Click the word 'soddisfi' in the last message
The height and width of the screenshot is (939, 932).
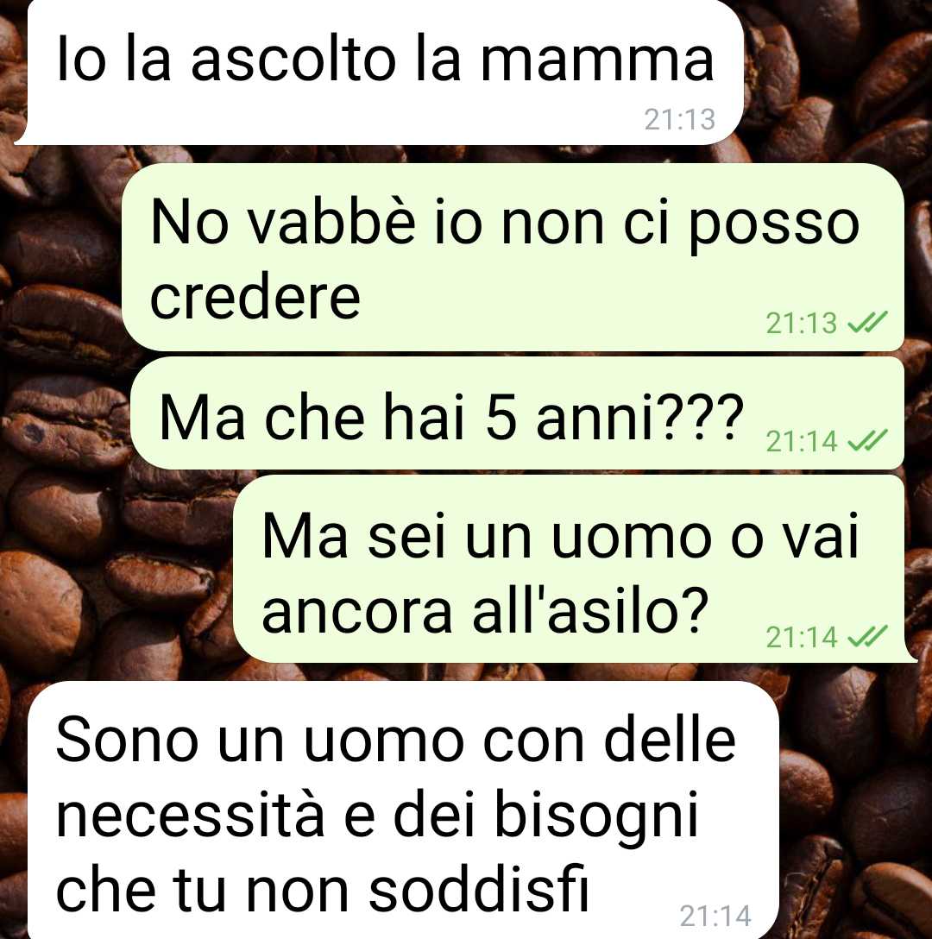(x=479, y=889)
